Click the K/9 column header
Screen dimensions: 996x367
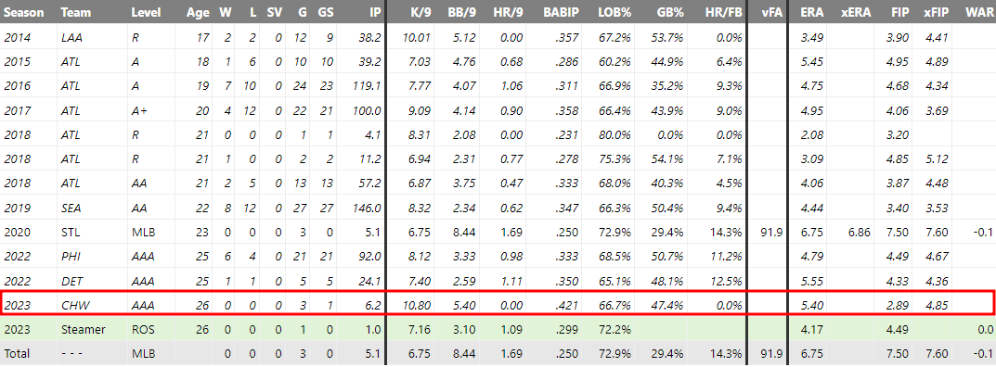click(x=417, y=12)
